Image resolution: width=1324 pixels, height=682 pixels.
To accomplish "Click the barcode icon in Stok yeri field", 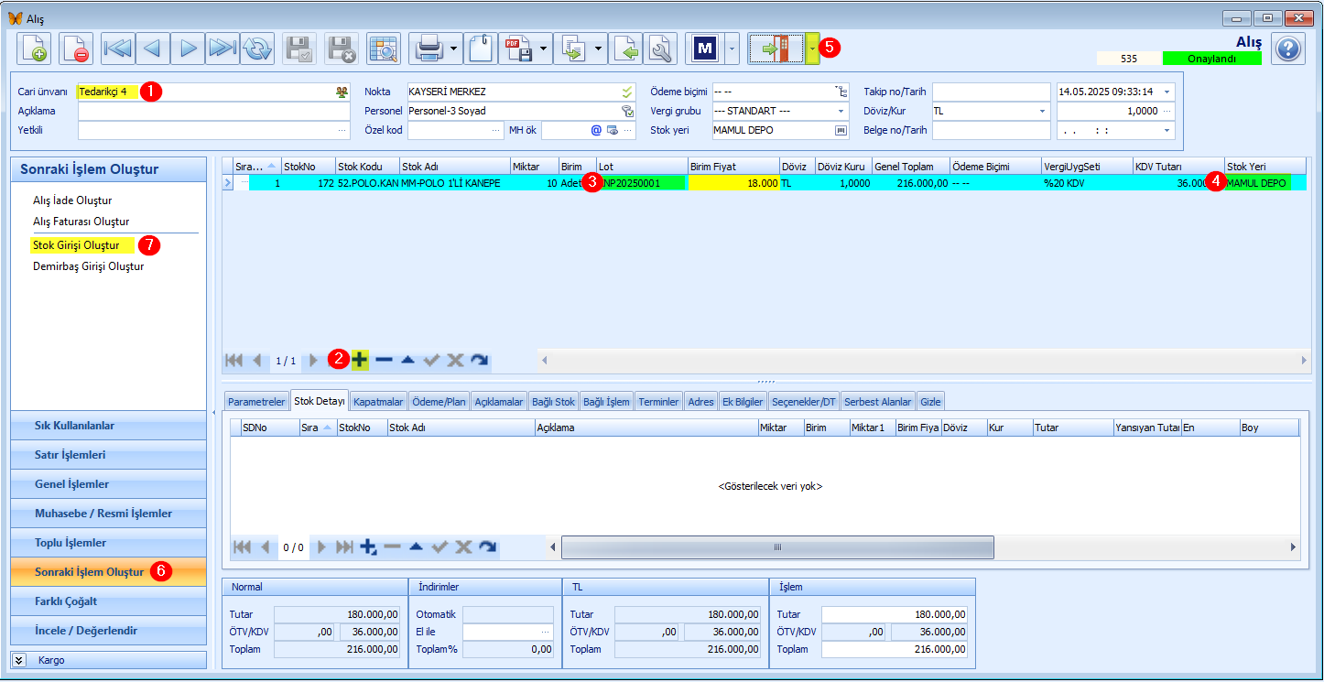I will click(841, 130).
